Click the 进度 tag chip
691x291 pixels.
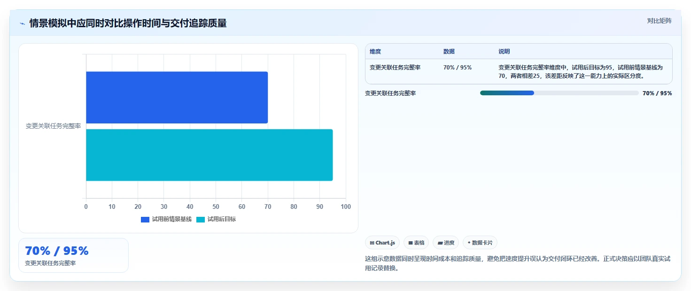[x=446, y=243]
